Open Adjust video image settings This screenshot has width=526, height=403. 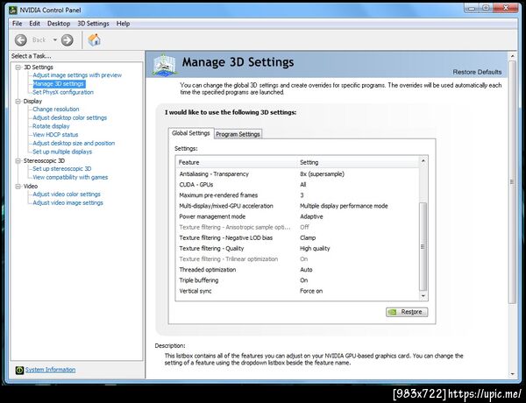(68, 203)
